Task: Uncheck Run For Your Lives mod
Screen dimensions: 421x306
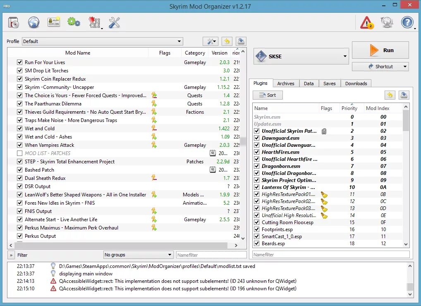Action: (x=19, y=62)
